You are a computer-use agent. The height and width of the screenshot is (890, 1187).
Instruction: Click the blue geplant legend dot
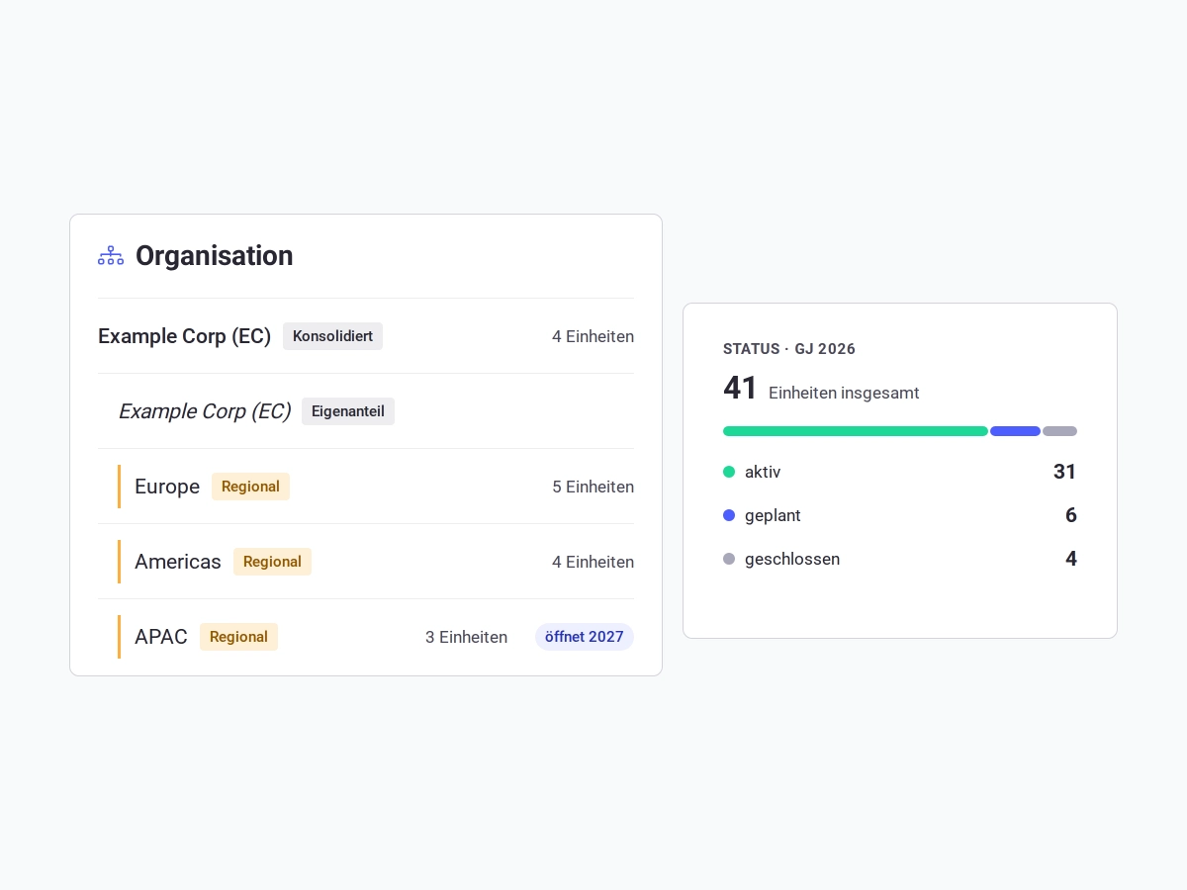click(729, 515)
